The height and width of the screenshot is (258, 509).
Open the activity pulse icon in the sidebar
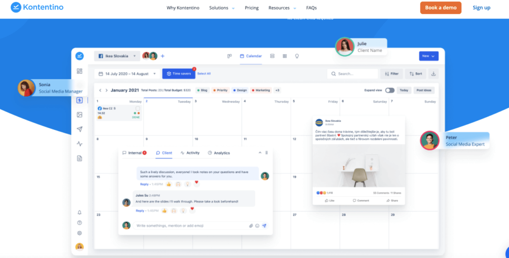click(80, 144)
